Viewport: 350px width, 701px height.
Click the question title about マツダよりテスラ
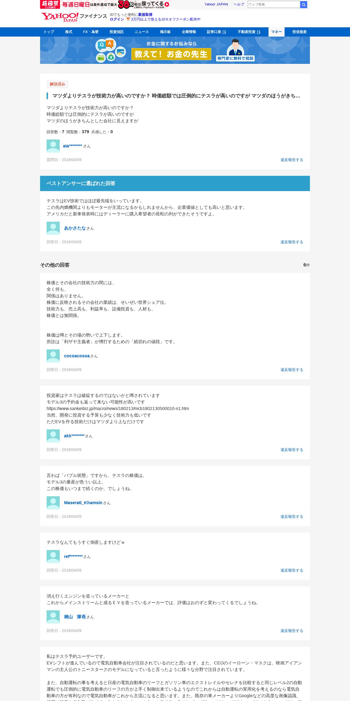coord(176,96)
